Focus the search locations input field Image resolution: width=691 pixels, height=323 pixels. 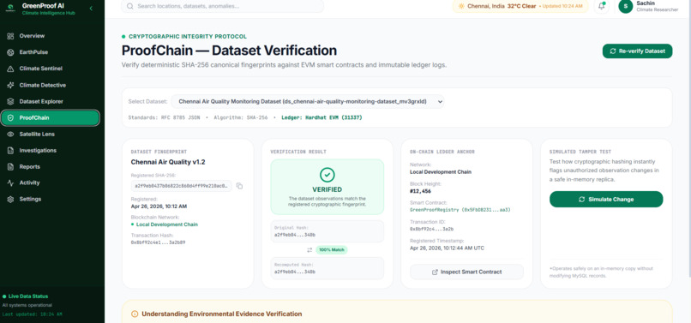click(222, 6)
